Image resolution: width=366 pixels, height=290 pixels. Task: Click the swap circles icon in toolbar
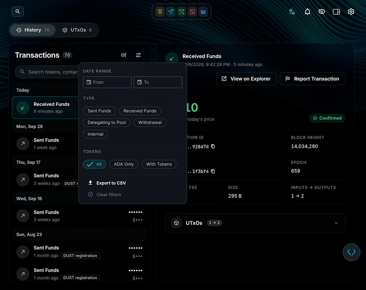click(x=192, y=12)
